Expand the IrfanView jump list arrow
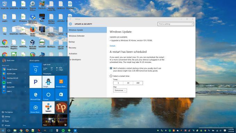 coord(25,78)
